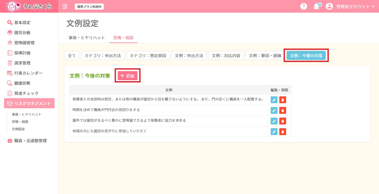The width and height of the screenshot is (379, 194).
Task: Open the 文例設定 sidebar submenu item
Action: click(19, 129)
